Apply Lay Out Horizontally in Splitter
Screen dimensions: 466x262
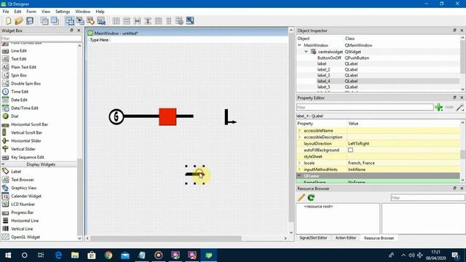(137, 21)
